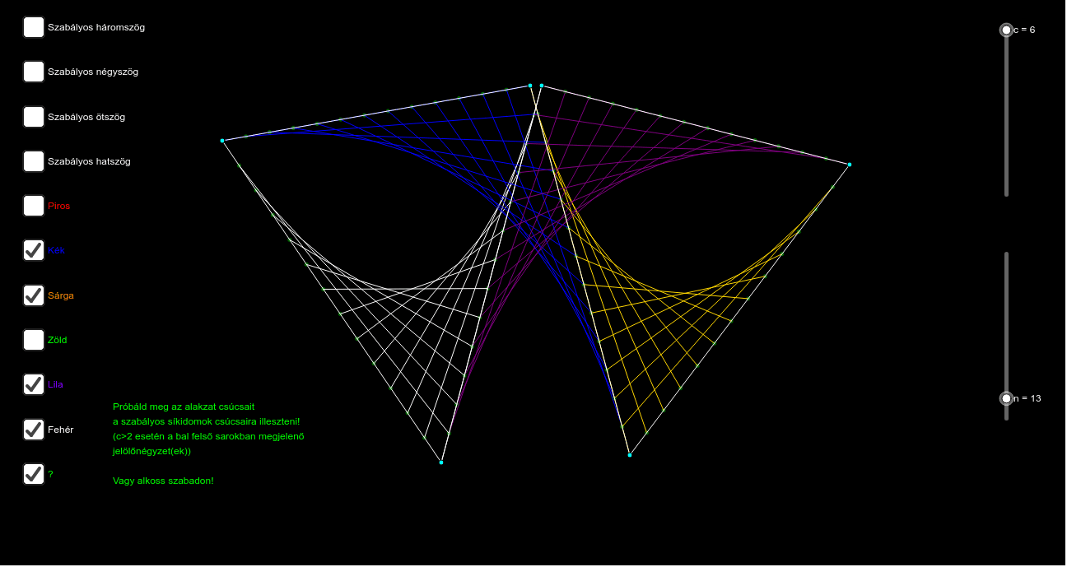Select the cyan point at the yellow triangle's bottom tip
Image resolution: width=1067 pixels, height=567 pixels.
(630, 455)
